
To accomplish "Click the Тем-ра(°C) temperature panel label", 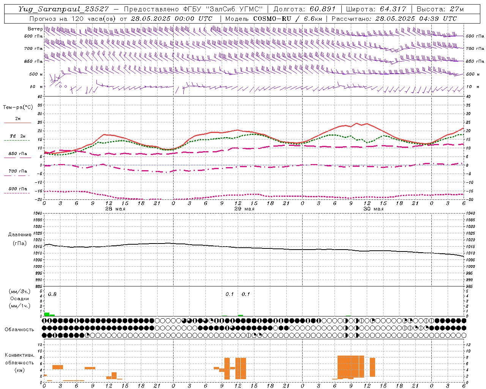I will 18,107.
